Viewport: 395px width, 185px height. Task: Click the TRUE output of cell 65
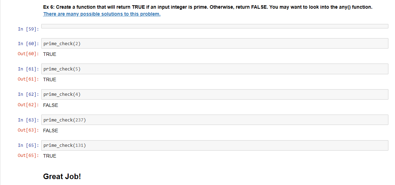click(x=50, y=156)
